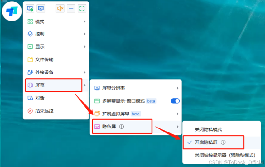Expand the 屏幕 submenu arrow
Image resolution: width=265 pixels, height=167 pixels.
click(85, 85)
